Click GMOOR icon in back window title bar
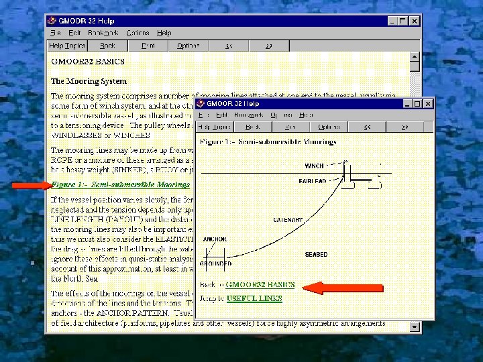The width and height of the screenshot is (483, 362). coord(52,21)
